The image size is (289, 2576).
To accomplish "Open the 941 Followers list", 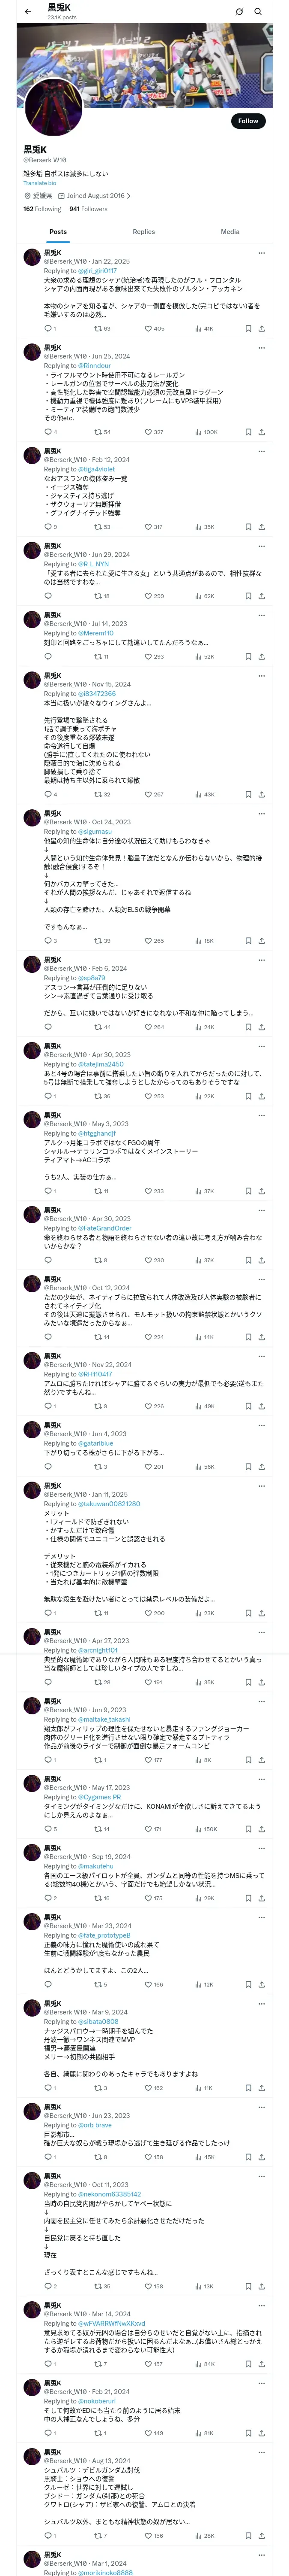I will tap(89, 209).
